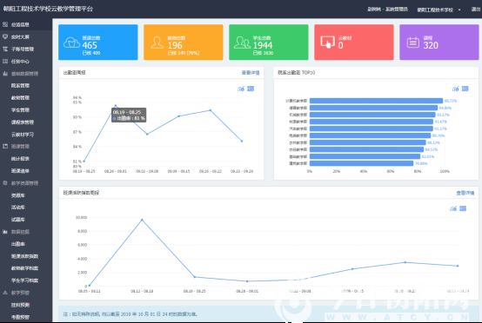Open data table icon in 院系出勤率 TOP10 panel
Viewport: 482px width, 323px height.
(465, 89)
